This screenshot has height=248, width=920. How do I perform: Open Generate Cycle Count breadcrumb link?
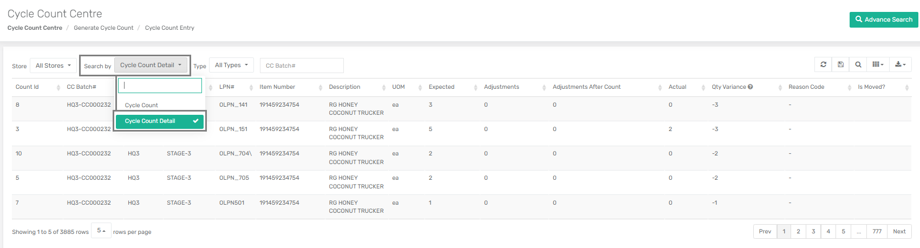[x=103, y=28]
